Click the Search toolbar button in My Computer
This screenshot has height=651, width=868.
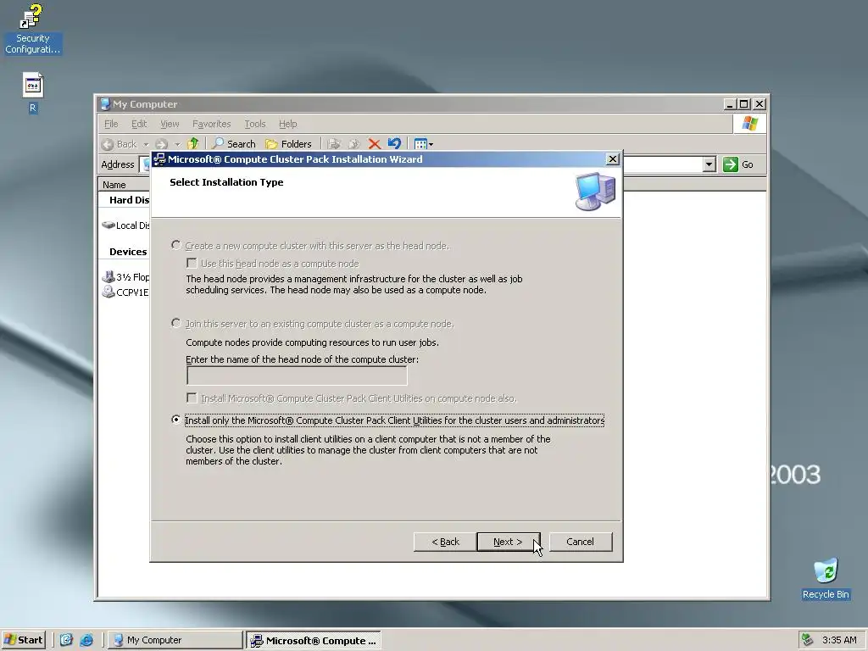234,144
